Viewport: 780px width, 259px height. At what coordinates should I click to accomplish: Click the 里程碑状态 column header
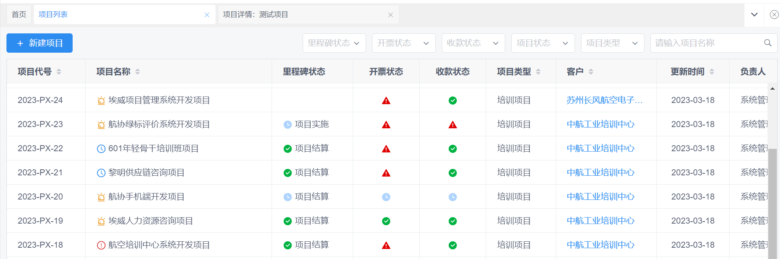pos(304,72)
